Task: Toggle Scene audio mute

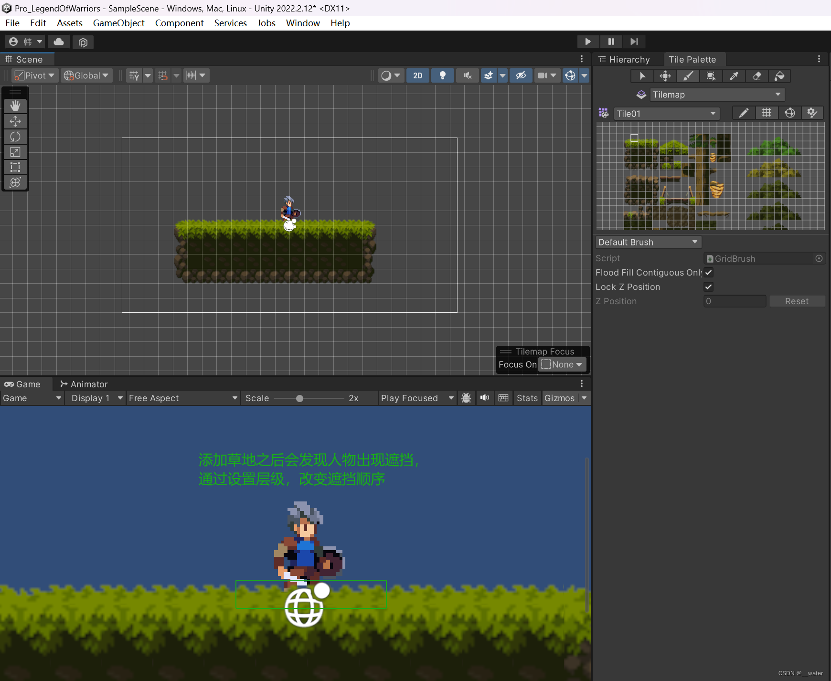Action: 468,75
